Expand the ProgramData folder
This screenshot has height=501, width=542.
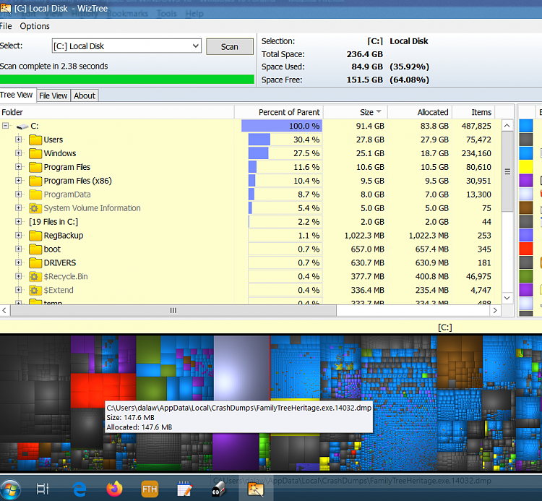tap(19, 194)
